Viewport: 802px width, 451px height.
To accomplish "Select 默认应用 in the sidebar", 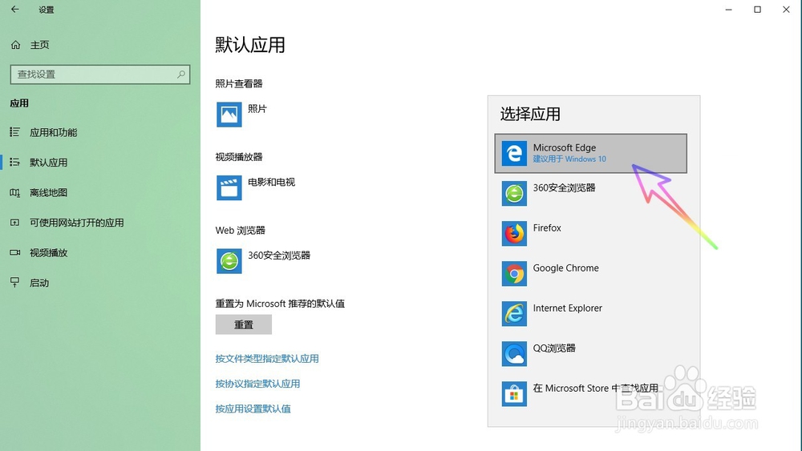I will point(49,163).
